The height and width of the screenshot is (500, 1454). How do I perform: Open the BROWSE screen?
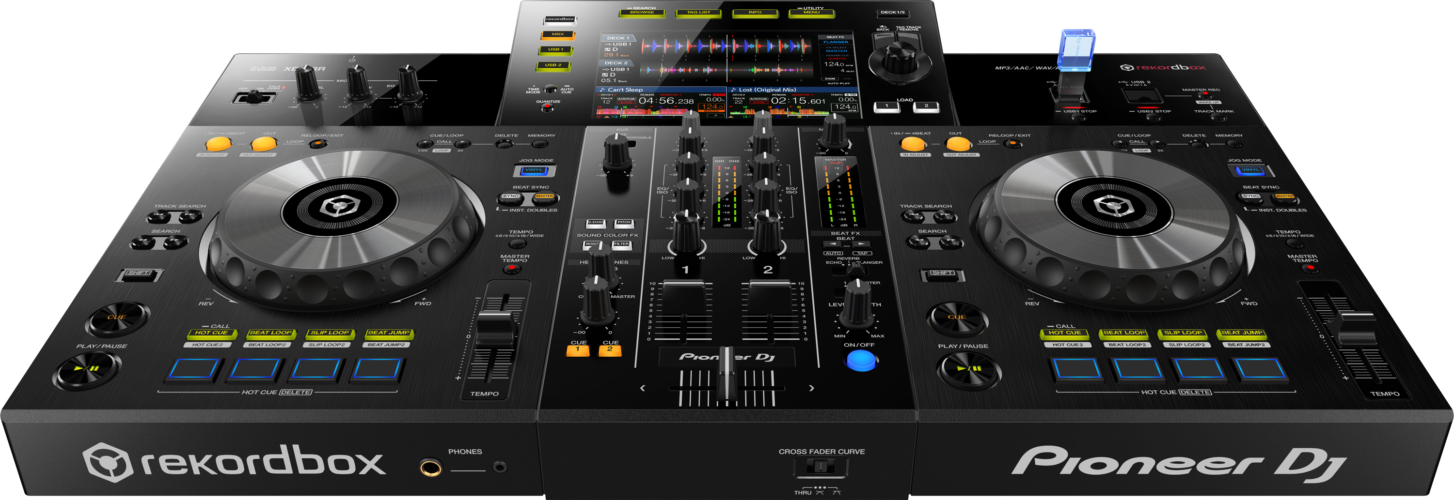click(x=642, y=13)
